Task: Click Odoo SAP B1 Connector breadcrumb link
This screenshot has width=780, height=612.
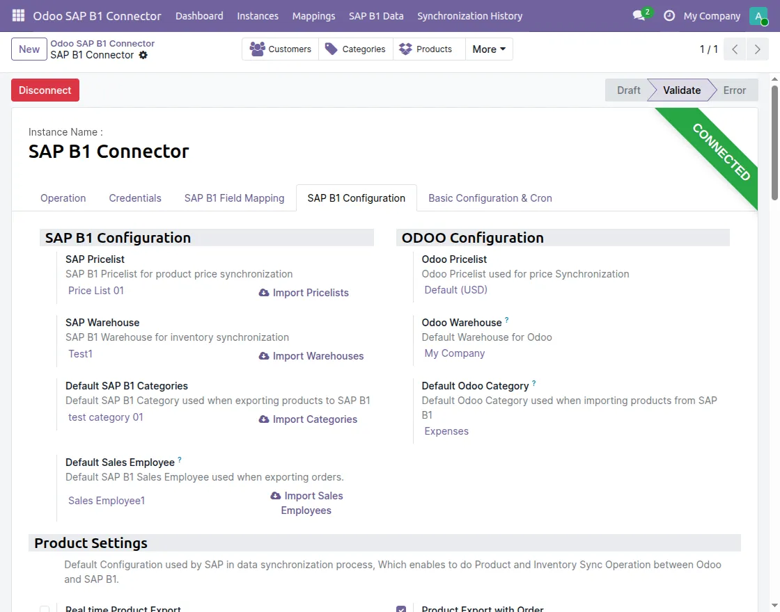Action: pyautogui.click(x=102, y=43)
